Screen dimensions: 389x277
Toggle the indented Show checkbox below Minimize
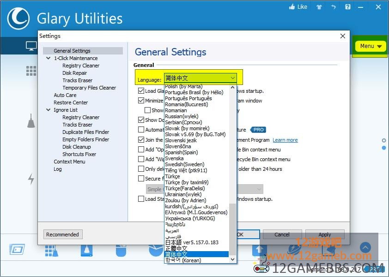point(148,110)
